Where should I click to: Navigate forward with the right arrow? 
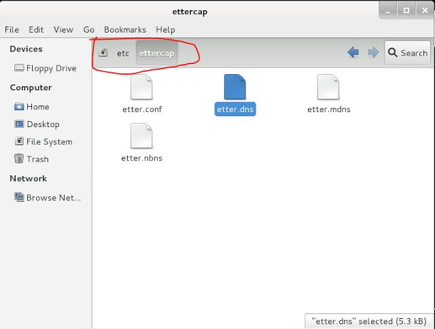(373, 52)
